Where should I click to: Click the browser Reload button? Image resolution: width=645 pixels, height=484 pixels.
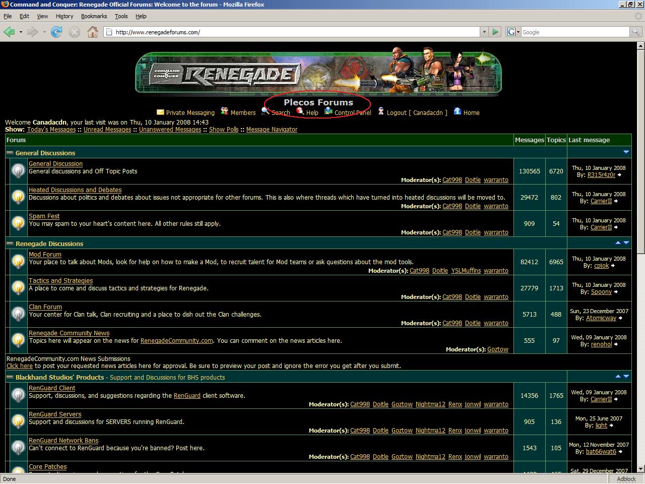pyautogui.click(x=56, y=32)
